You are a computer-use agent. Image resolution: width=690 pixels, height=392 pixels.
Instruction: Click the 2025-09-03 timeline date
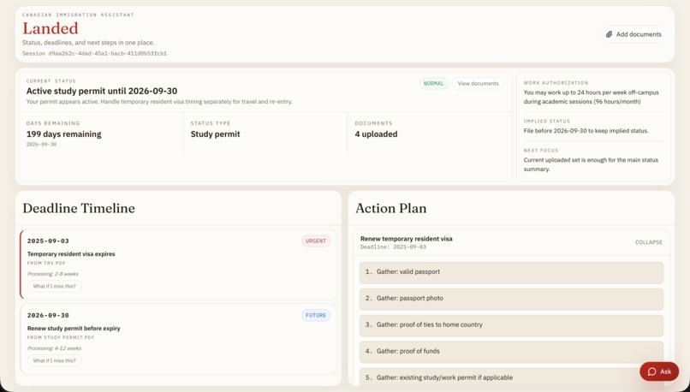tap(48, 241)
